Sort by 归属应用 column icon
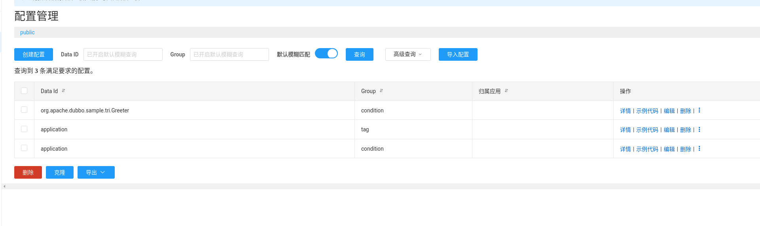The image size is (760, 226). [506, 91]
